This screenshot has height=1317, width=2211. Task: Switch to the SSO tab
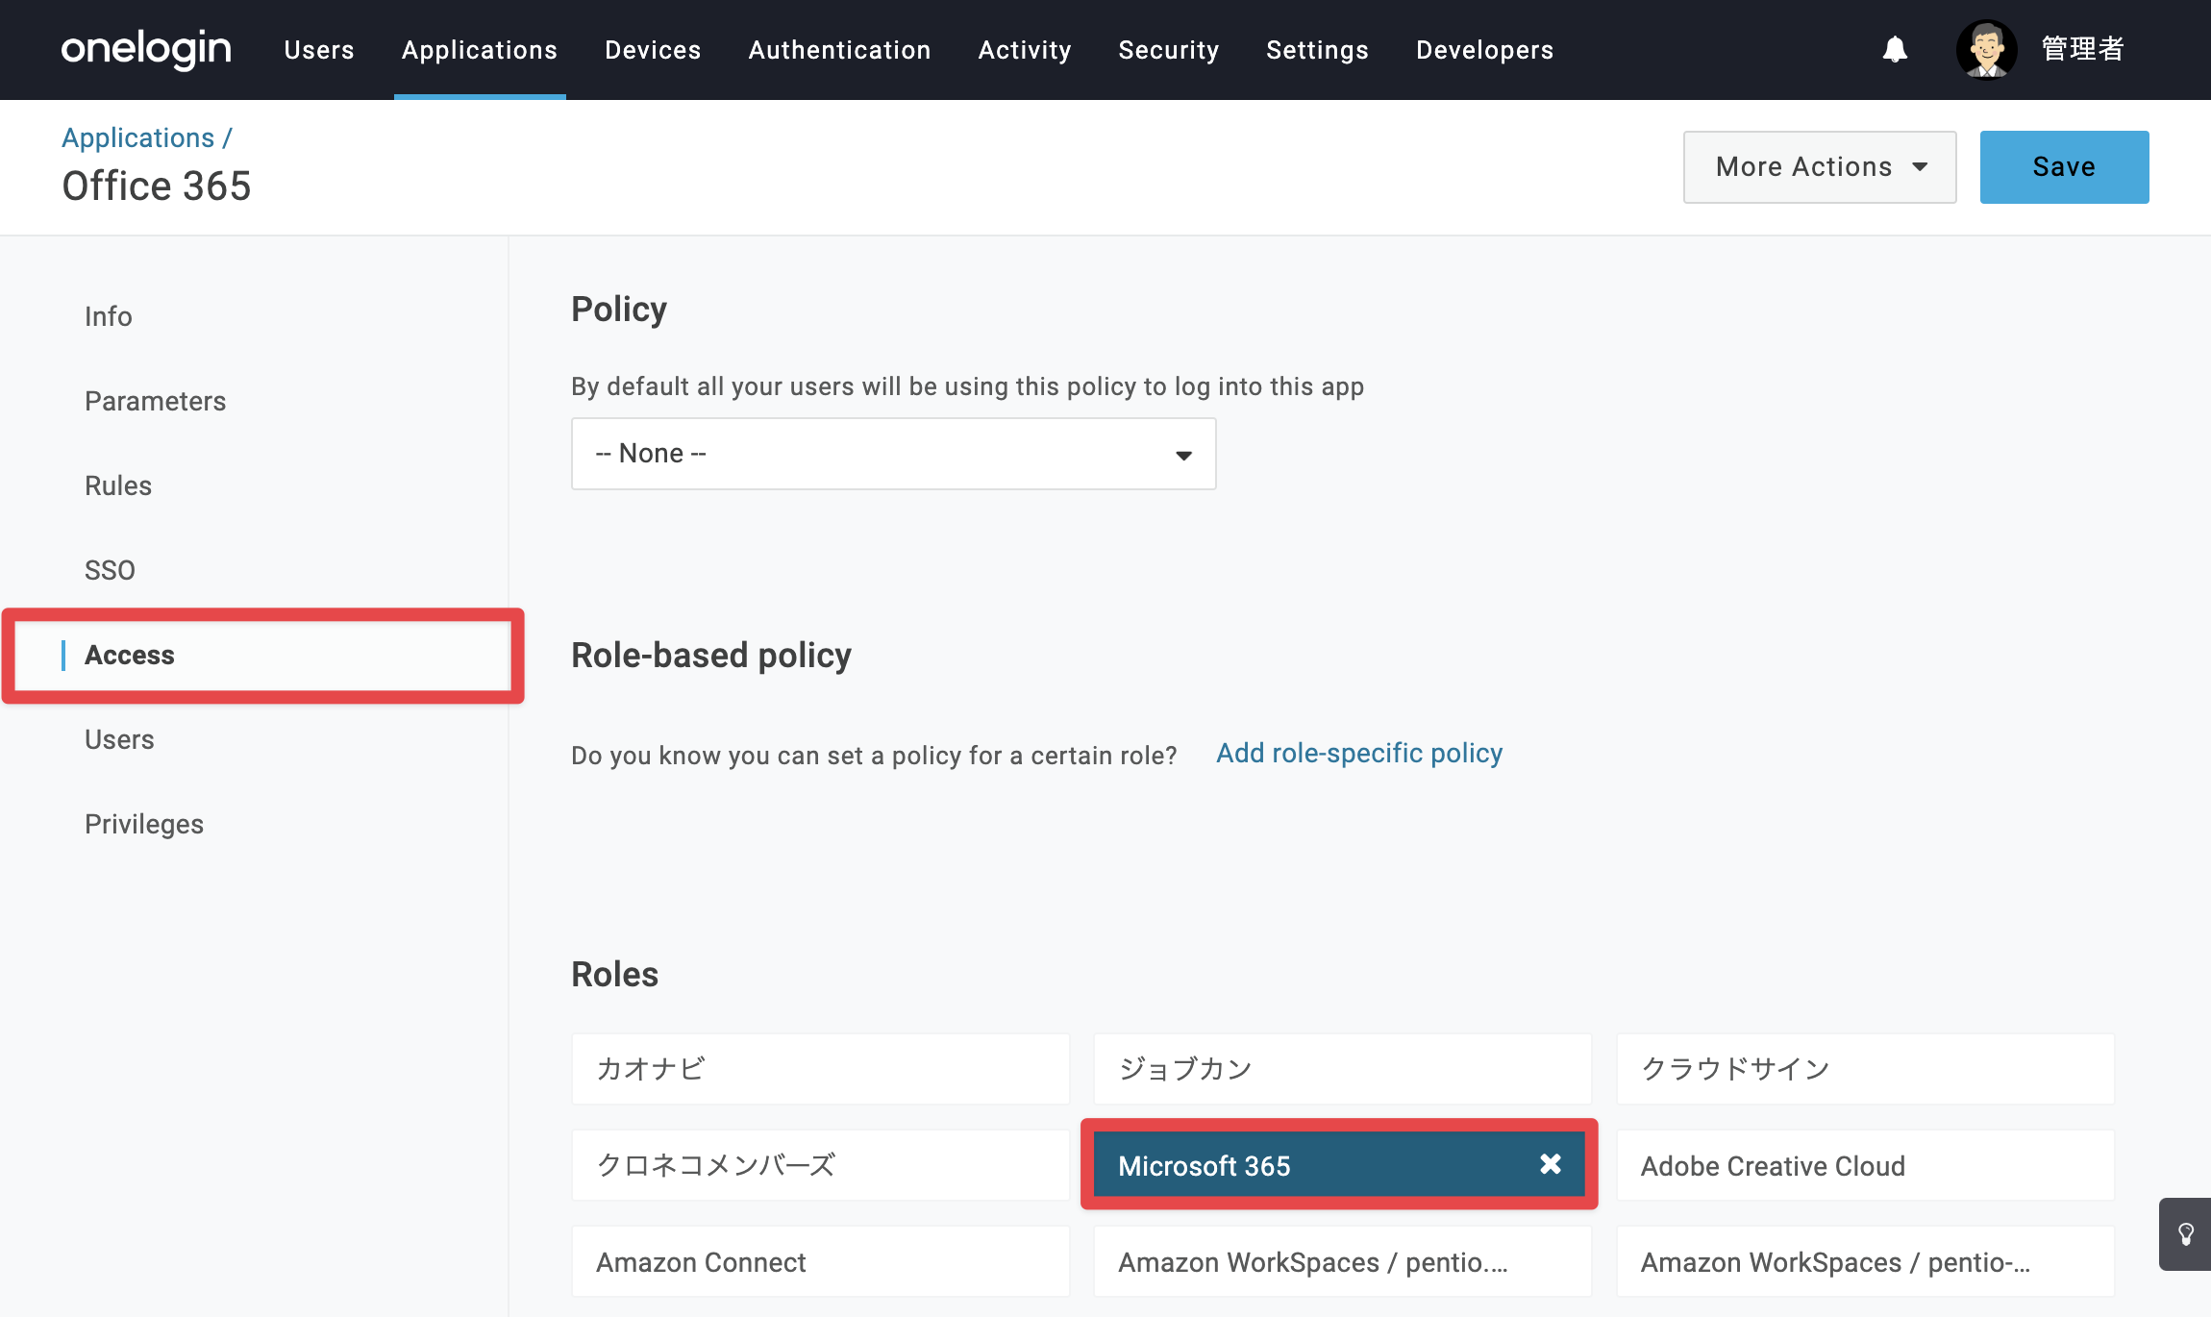pyautogui.click(x=110, y=570)
